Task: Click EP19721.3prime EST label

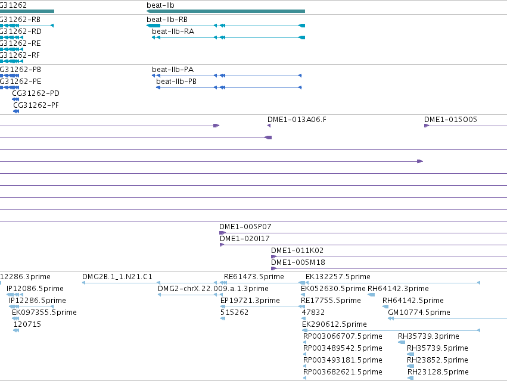Action: click(250, 301)
